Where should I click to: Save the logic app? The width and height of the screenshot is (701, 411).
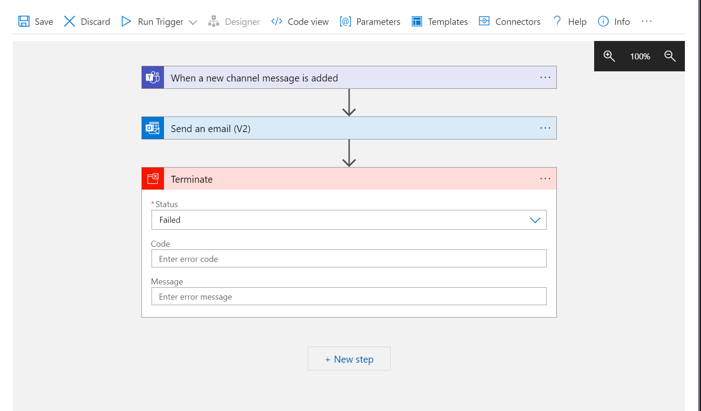(x=35, y=21)
